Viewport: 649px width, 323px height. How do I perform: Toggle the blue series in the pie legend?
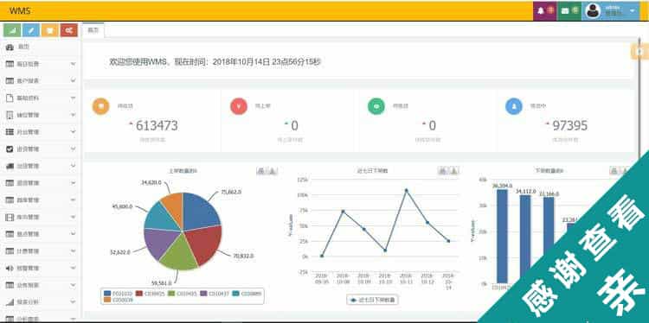pyautogui.click(x=119, y=294)
